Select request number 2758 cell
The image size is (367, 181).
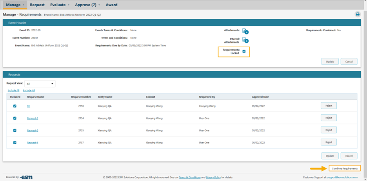[81, 106]
